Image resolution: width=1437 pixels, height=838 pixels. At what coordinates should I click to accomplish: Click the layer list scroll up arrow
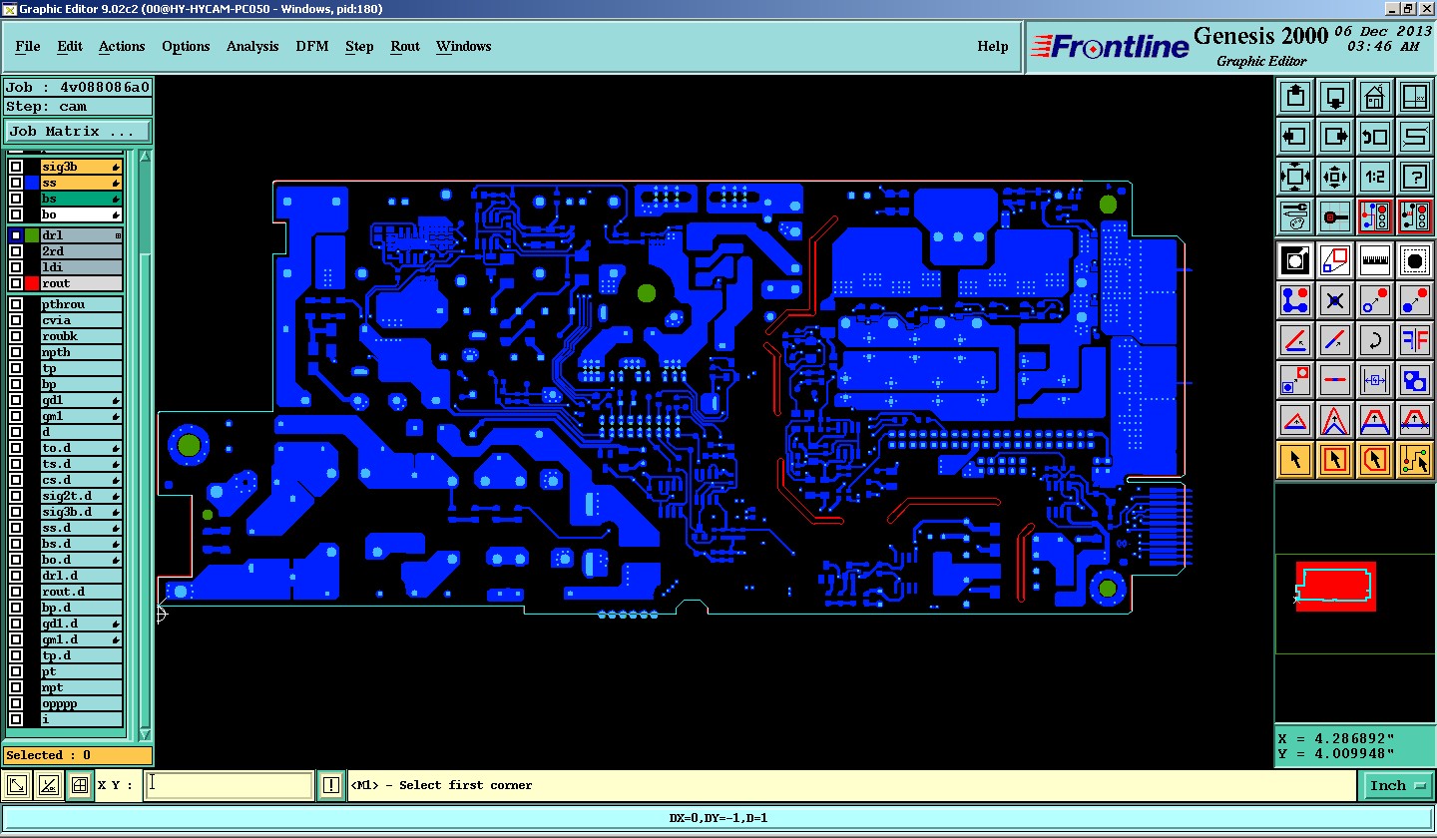[146, 157]
